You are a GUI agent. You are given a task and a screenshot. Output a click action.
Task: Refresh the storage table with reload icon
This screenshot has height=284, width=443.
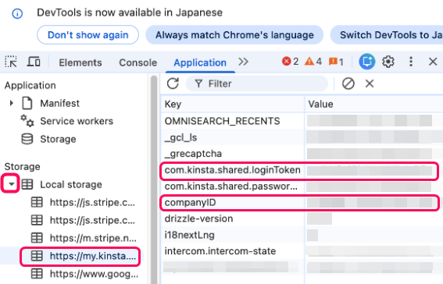pos(173,83)
